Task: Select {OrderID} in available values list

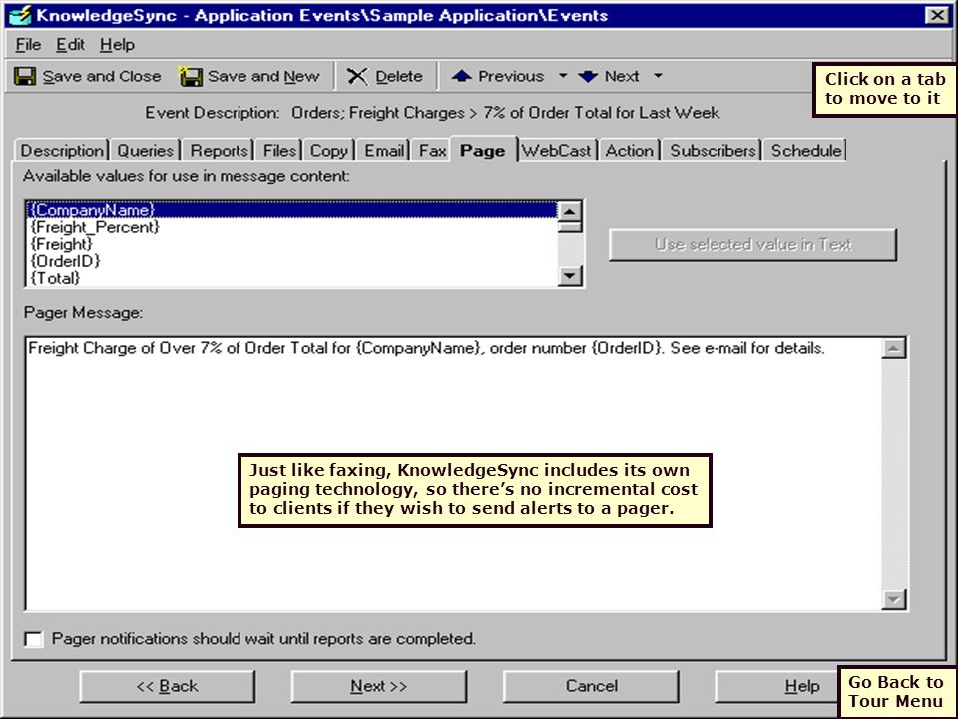Action: [x=292, y=261]
